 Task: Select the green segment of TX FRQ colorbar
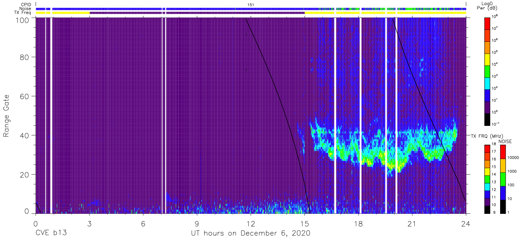tap(487, 179)
